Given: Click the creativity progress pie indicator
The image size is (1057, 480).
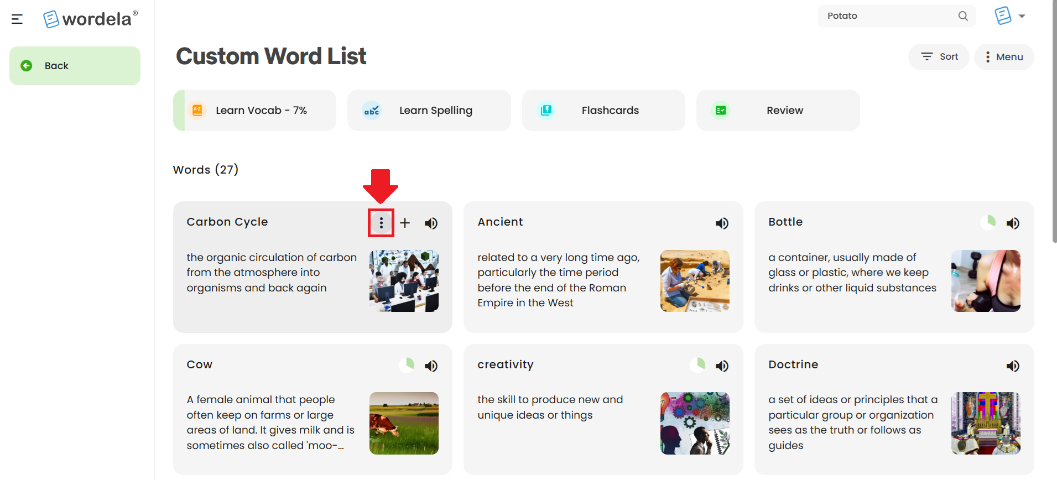Looking at the screenshot, I should 698,364.
